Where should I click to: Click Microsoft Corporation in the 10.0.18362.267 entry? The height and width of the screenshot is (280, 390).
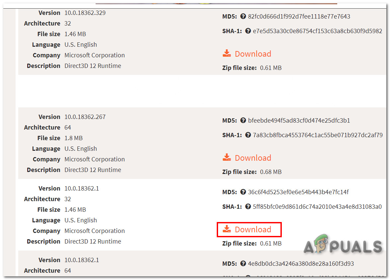(95, 159)
